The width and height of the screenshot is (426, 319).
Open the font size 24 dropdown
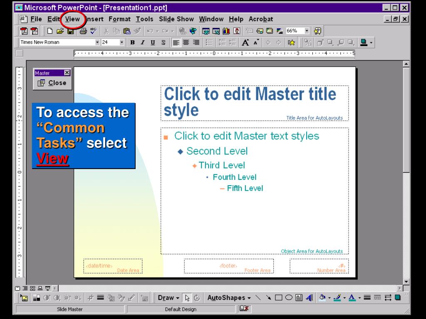[122, 42]
